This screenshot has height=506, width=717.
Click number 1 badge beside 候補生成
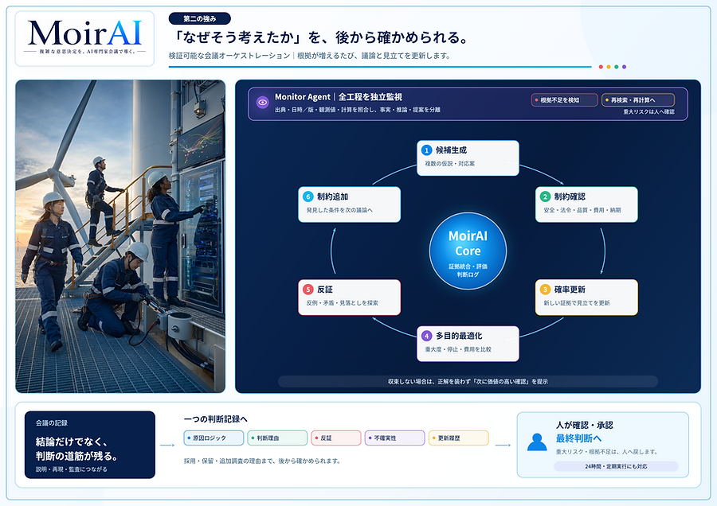point(426,150)
